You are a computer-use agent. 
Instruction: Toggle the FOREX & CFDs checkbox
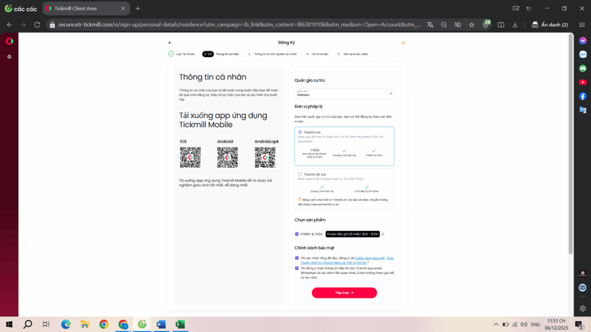(x=297, y=234)
